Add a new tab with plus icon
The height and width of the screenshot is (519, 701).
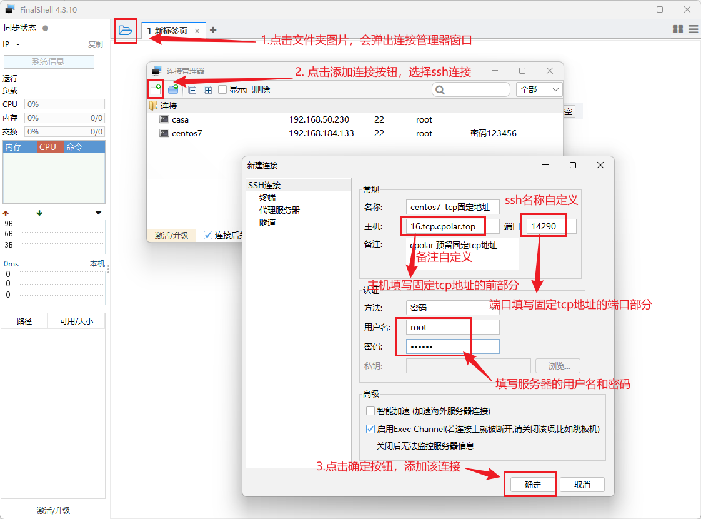coord(213,30)
